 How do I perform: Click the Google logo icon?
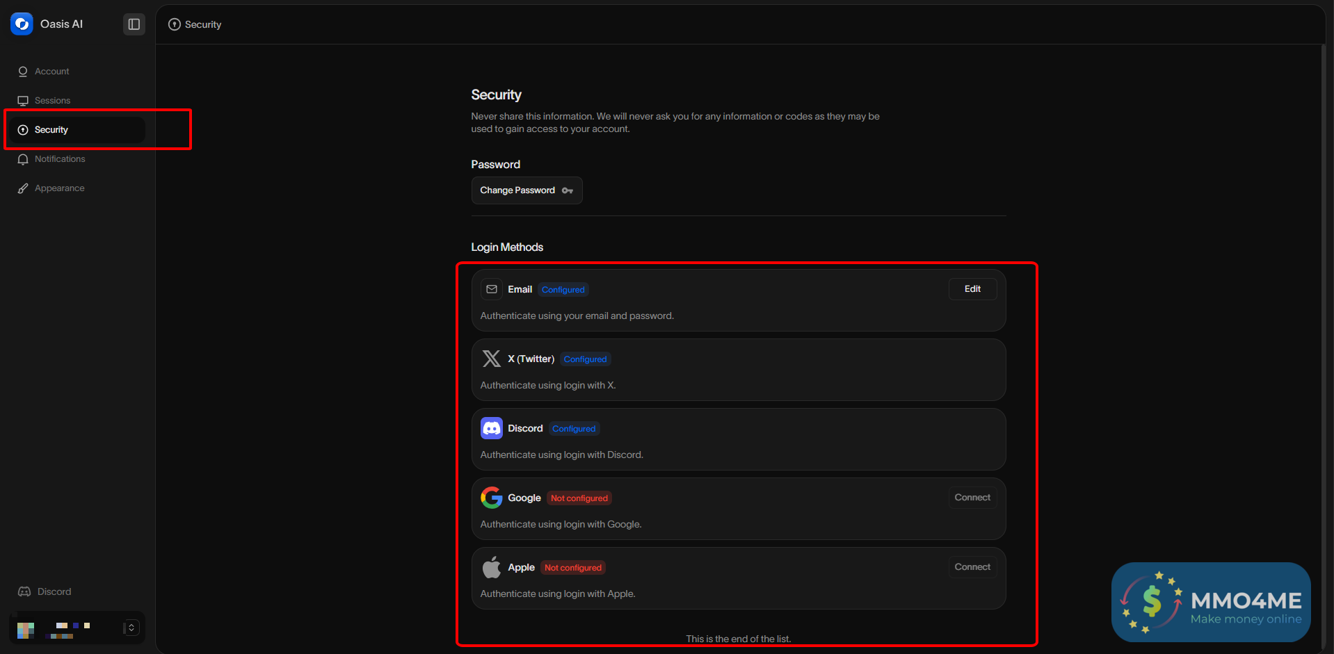[x=491, y=498]
